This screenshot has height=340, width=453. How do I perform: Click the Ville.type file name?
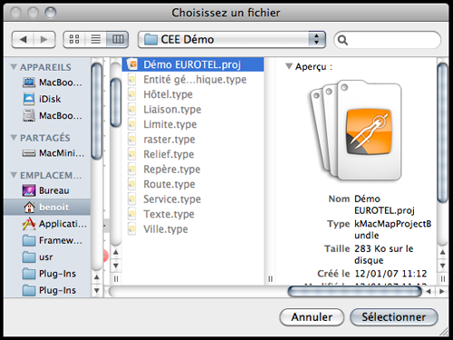coord(166,228)
